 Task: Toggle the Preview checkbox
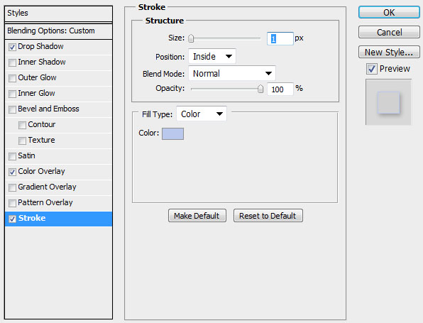[x=372, y=69]
